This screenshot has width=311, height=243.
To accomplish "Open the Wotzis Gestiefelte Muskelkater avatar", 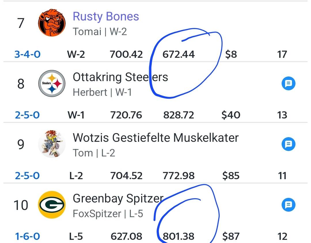I will coord(52,144).
